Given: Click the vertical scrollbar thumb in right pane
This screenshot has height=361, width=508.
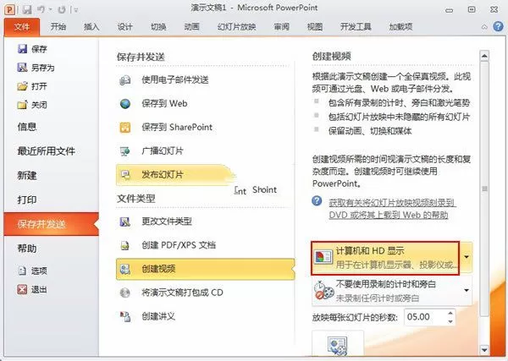Looking at the screenshot, I should (484, 189).
